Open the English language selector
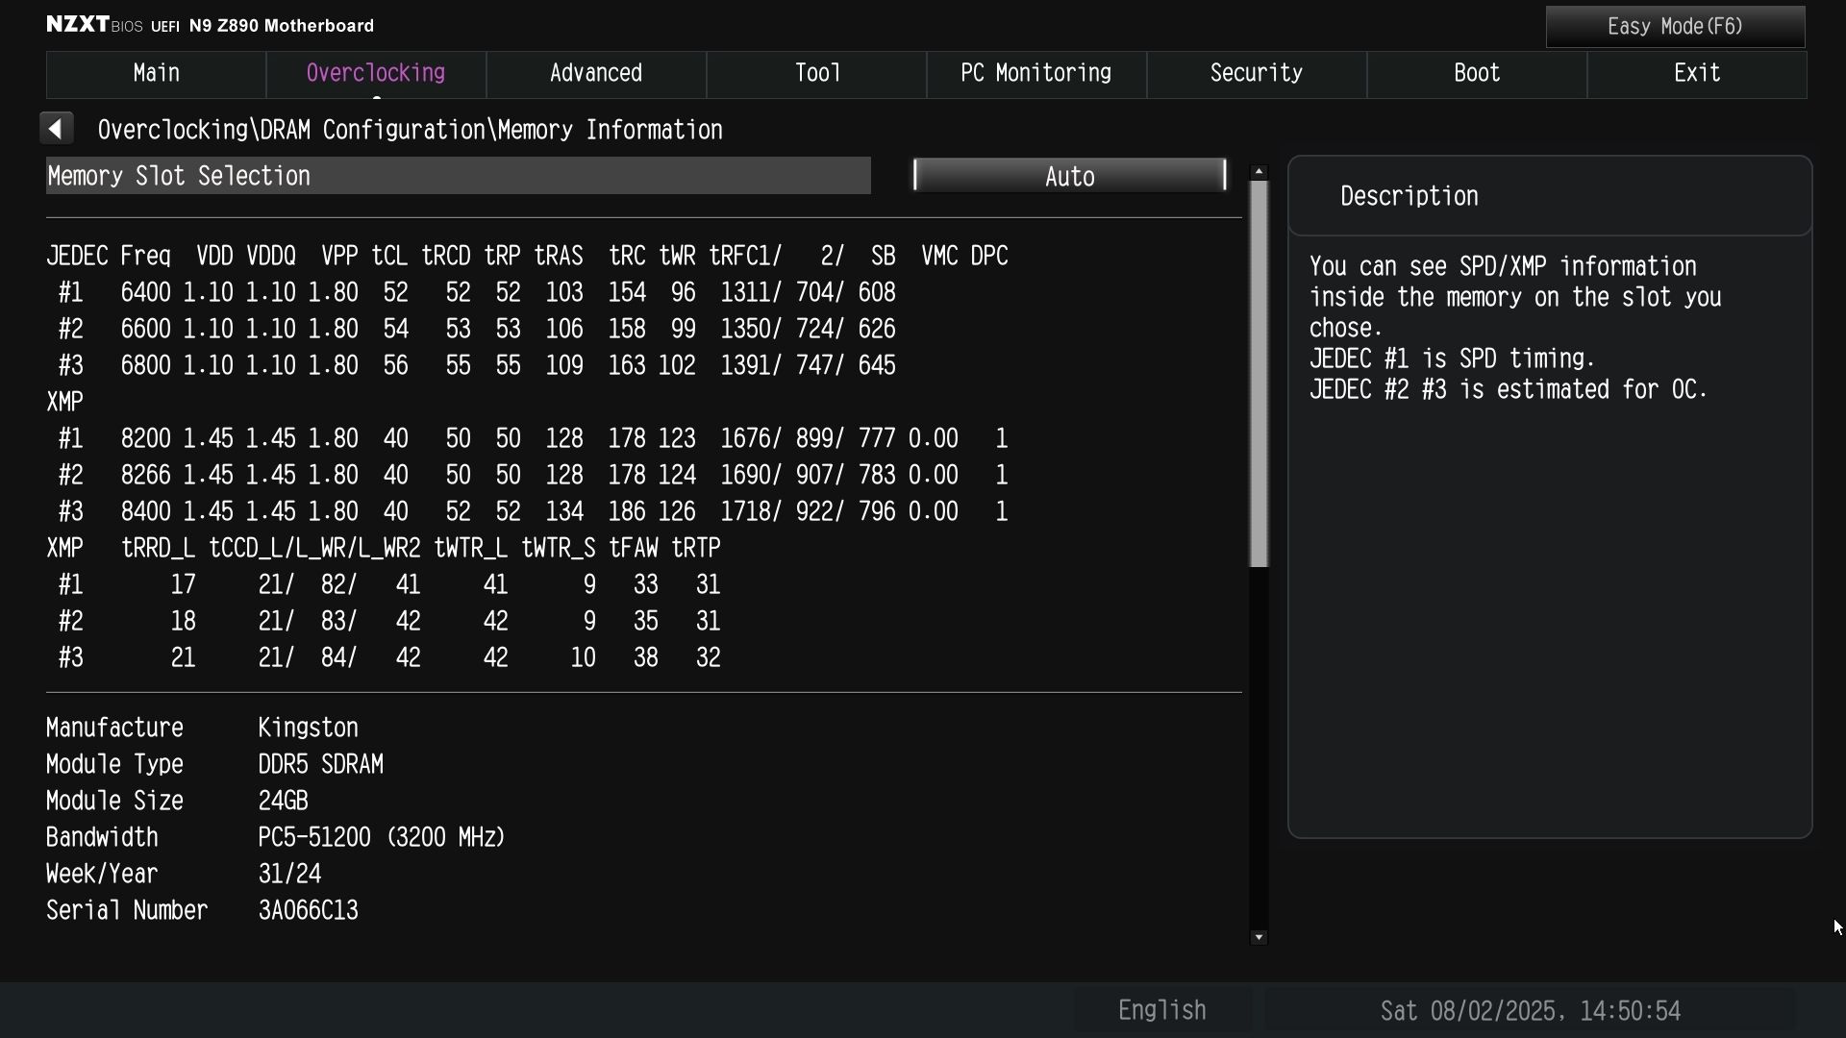This screenshot has height=1038, width=1846. coord(1161,1011)
